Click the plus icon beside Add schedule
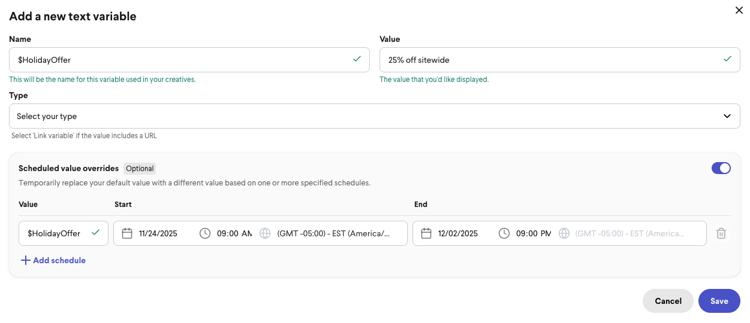The image size is (750, 323). (25, 260)
